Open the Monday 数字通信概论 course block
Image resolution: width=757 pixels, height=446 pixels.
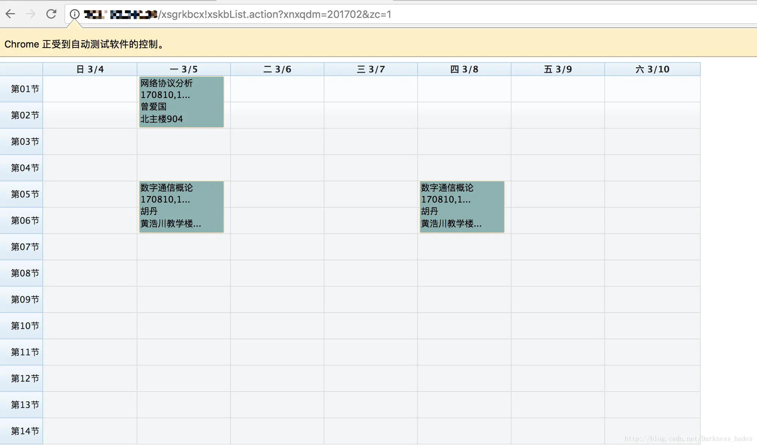182,207
